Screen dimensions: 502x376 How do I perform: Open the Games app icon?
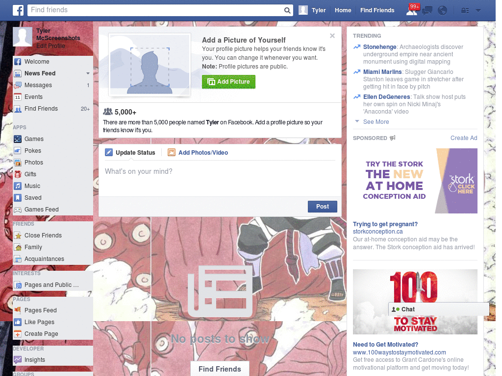pos(18,139)
